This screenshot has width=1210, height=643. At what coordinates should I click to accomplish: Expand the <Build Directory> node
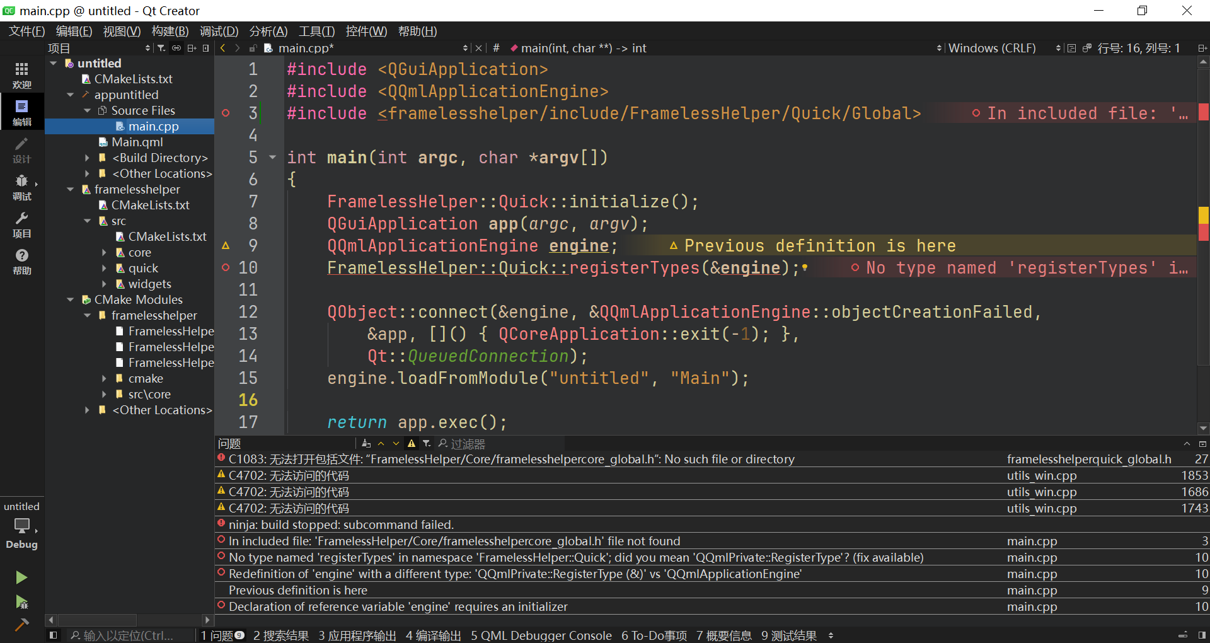[87, 158]
